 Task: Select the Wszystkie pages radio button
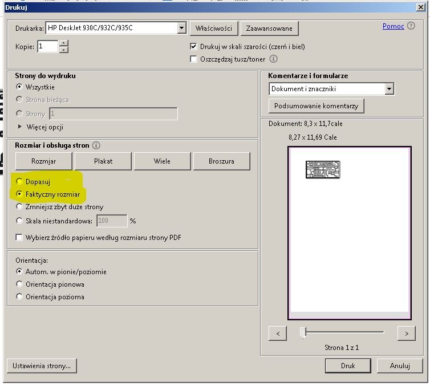click(x=19, y=87)
